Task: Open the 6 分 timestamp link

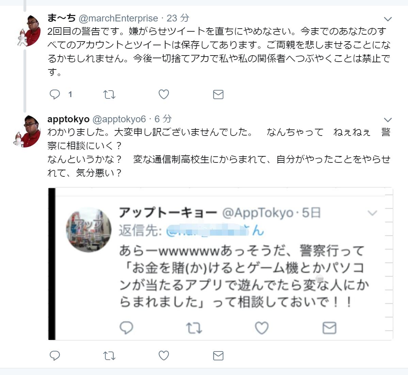Action: (x=163, y=119)
